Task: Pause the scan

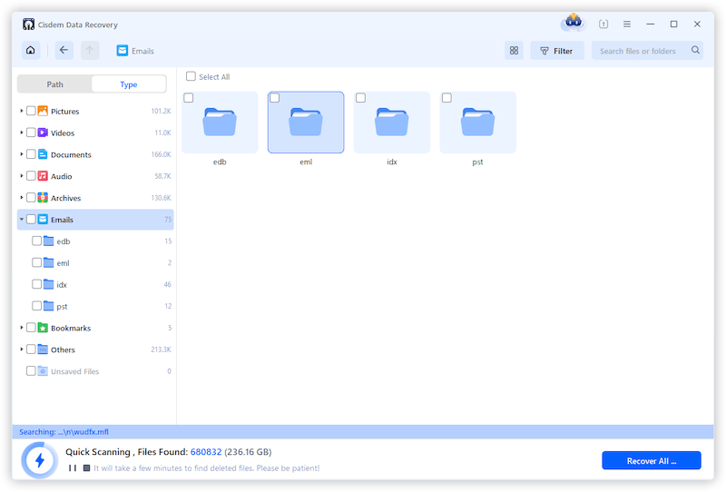Action: [x=73, y=467]
